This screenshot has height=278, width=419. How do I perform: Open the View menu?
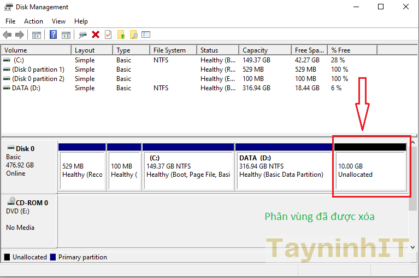click(58, 21)
